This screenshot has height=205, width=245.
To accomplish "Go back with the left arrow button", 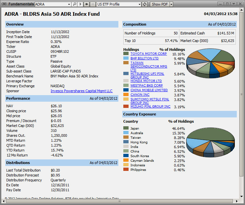I will click(87, 4).
